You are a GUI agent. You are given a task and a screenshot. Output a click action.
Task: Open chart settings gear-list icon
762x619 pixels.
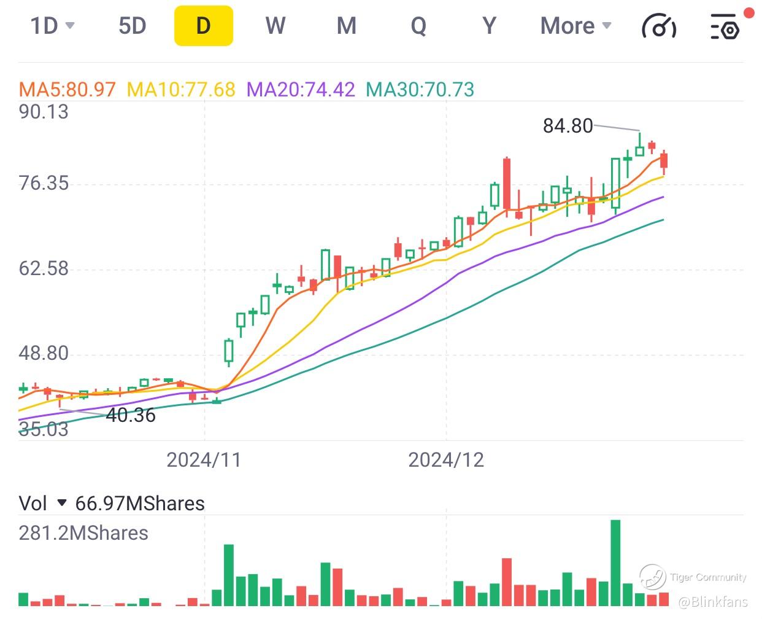725,26
